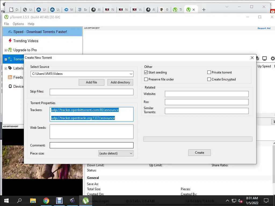Image resolution: width=275 pixels, height=206 pixels.
Task: Show hidden tray icons chevron
Action: coord(227,201)
